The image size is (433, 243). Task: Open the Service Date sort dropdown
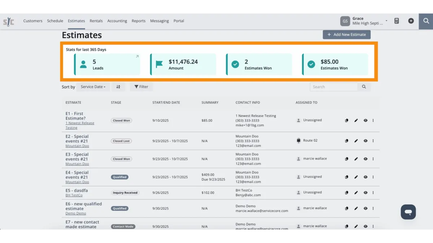point(93,87)
